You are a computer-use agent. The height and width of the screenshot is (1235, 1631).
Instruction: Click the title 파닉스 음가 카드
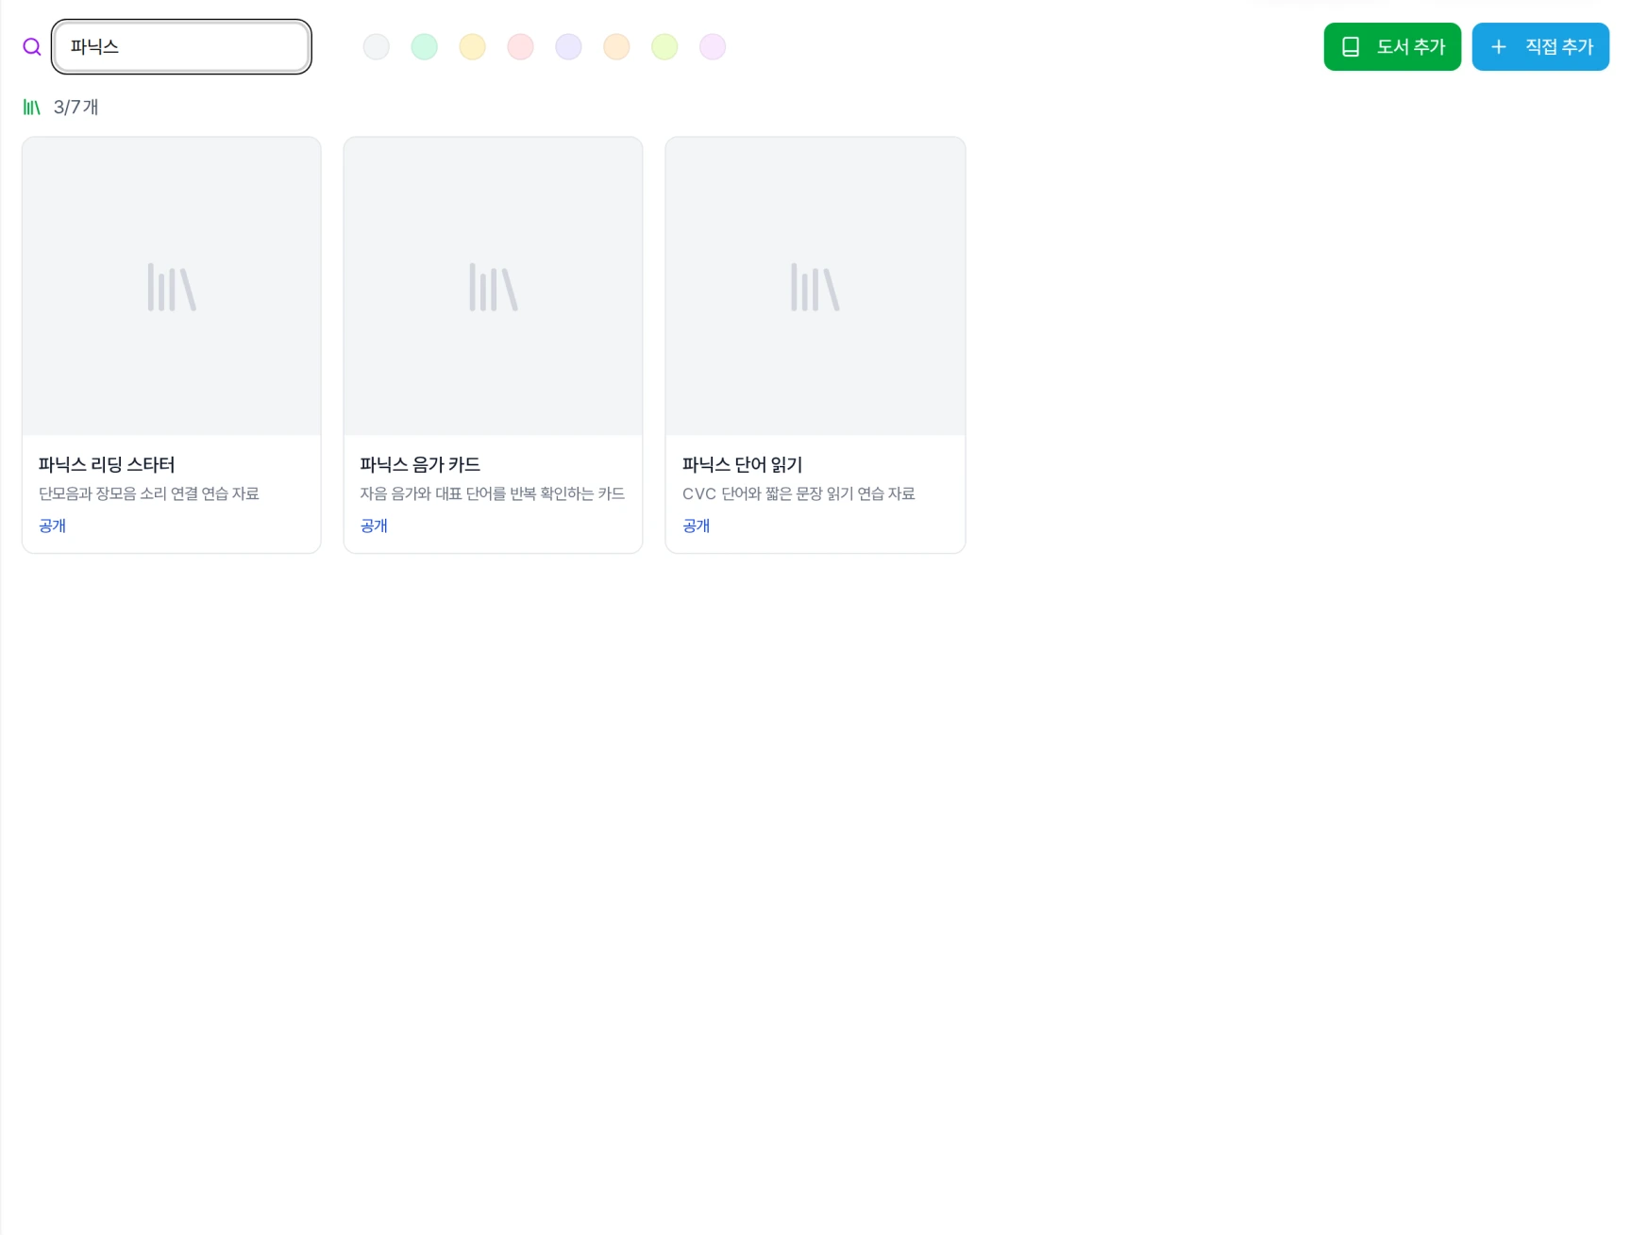pos(420,464)
